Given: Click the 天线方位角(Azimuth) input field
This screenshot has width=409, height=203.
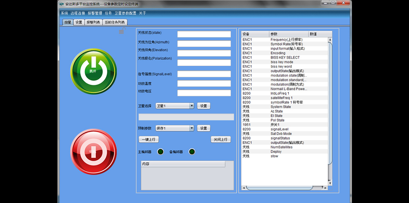Looking at the screenshot, I should pos(204,43).
